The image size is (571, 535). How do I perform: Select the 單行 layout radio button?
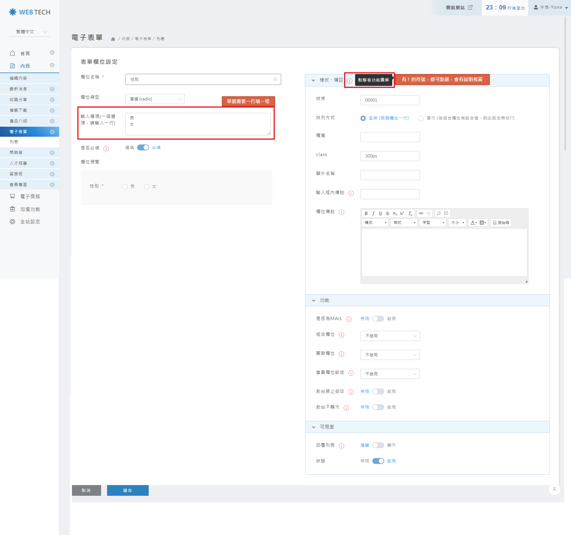coord(421,118)
